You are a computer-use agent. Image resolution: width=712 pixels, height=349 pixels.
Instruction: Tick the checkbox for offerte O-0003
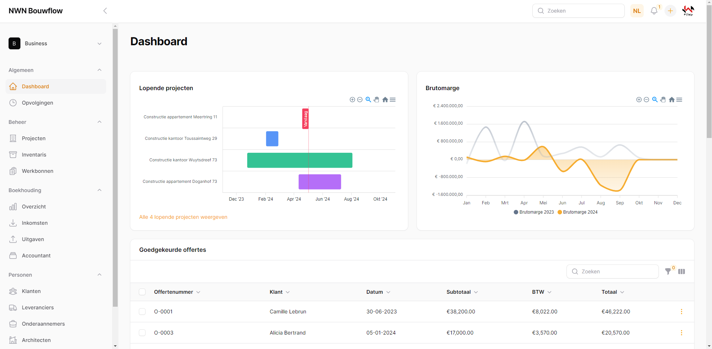pos(142,333)
